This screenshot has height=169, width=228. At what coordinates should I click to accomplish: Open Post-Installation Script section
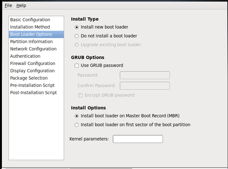tap(36, 93)
